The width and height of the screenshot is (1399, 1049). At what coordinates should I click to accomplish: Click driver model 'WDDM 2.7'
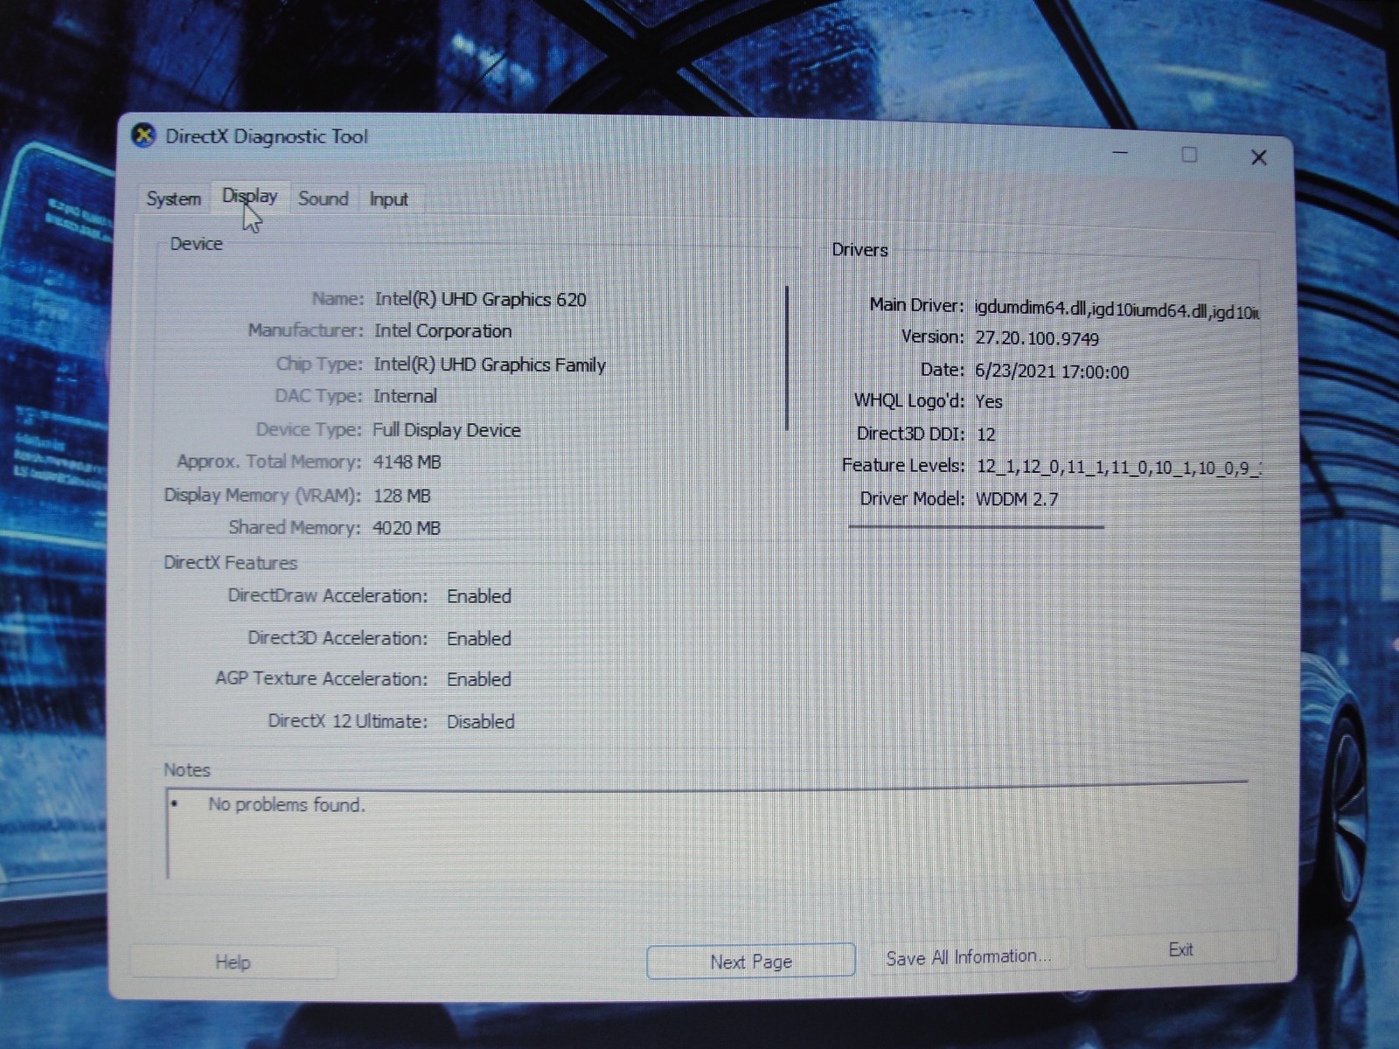(x=1017, y=499)
